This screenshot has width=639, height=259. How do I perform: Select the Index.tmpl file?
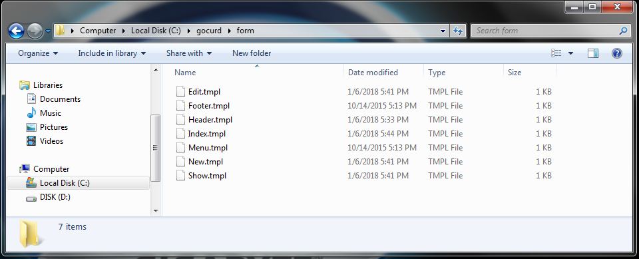tap(206, 133)
